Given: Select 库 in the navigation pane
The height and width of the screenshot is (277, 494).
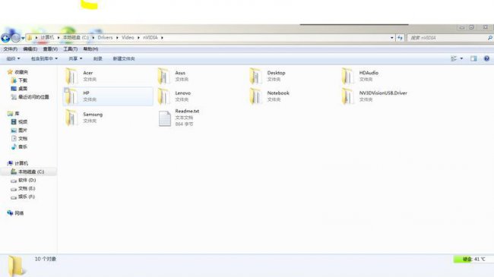Looking at the screenshot, I should coord(17,113).
